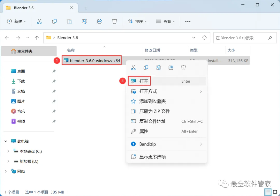Expand the address bar history dropdown
The image size is (280, 196).
coord(194,38)
